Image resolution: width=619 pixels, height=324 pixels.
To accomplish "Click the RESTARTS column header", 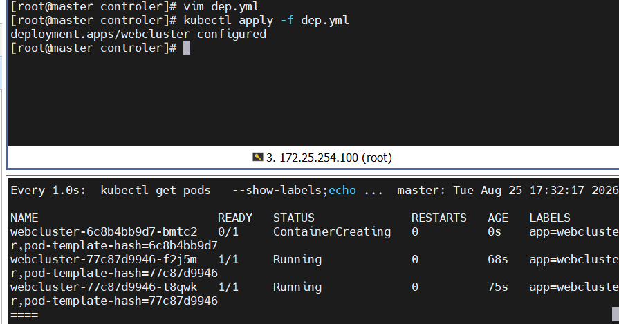I will tap(439, 218).
